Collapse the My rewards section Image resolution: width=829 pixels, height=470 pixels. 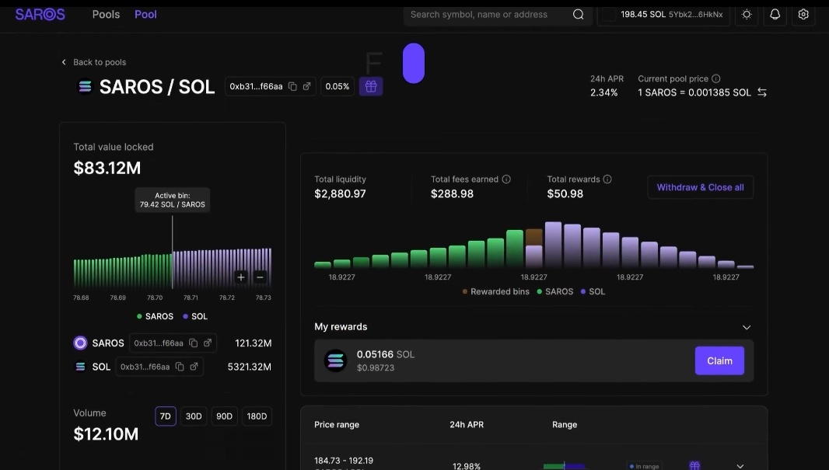[747, 327]
